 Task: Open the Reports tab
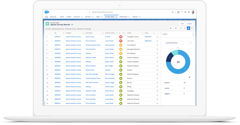tap(135, 17)
